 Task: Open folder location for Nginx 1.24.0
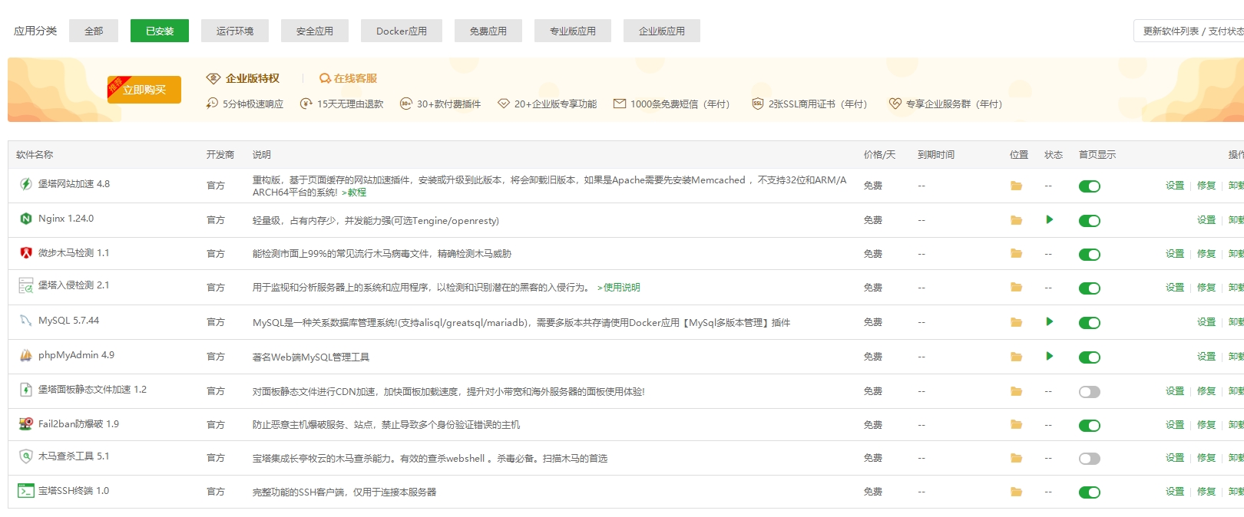(x=1016, y=220)
